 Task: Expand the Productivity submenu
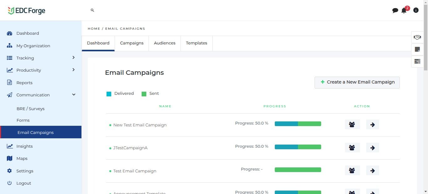pos(74,70)
